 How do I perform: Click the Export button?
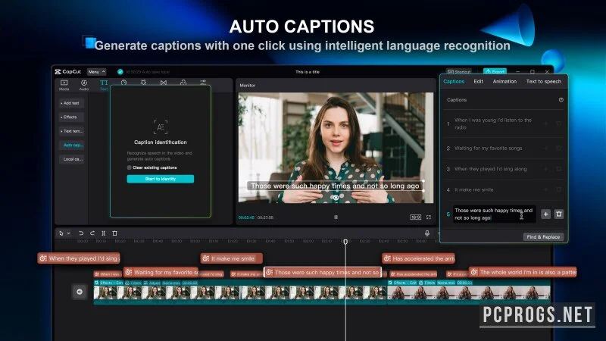(495, 71)
